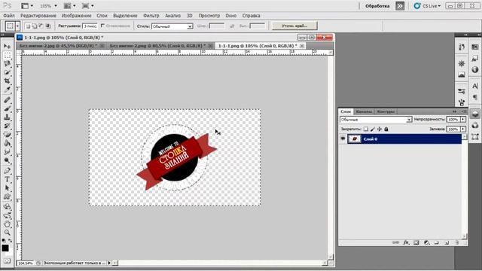Add a layer mask in Layers panel
The width and height of the screenshot is (482, 271).
click(x=416, y=242)
